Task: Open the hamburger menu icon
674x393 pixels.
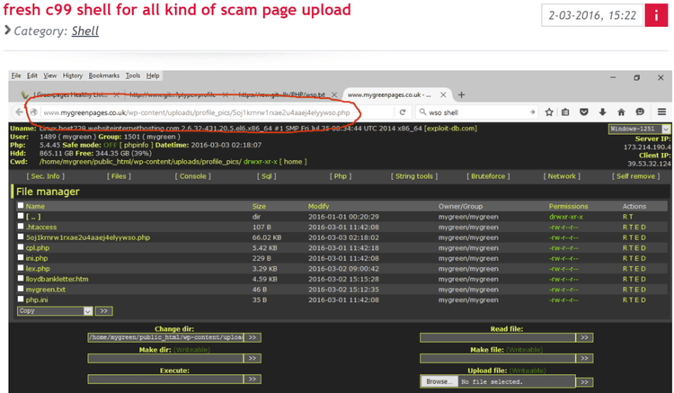Action: pyautogui.click(x=661, y=112)
